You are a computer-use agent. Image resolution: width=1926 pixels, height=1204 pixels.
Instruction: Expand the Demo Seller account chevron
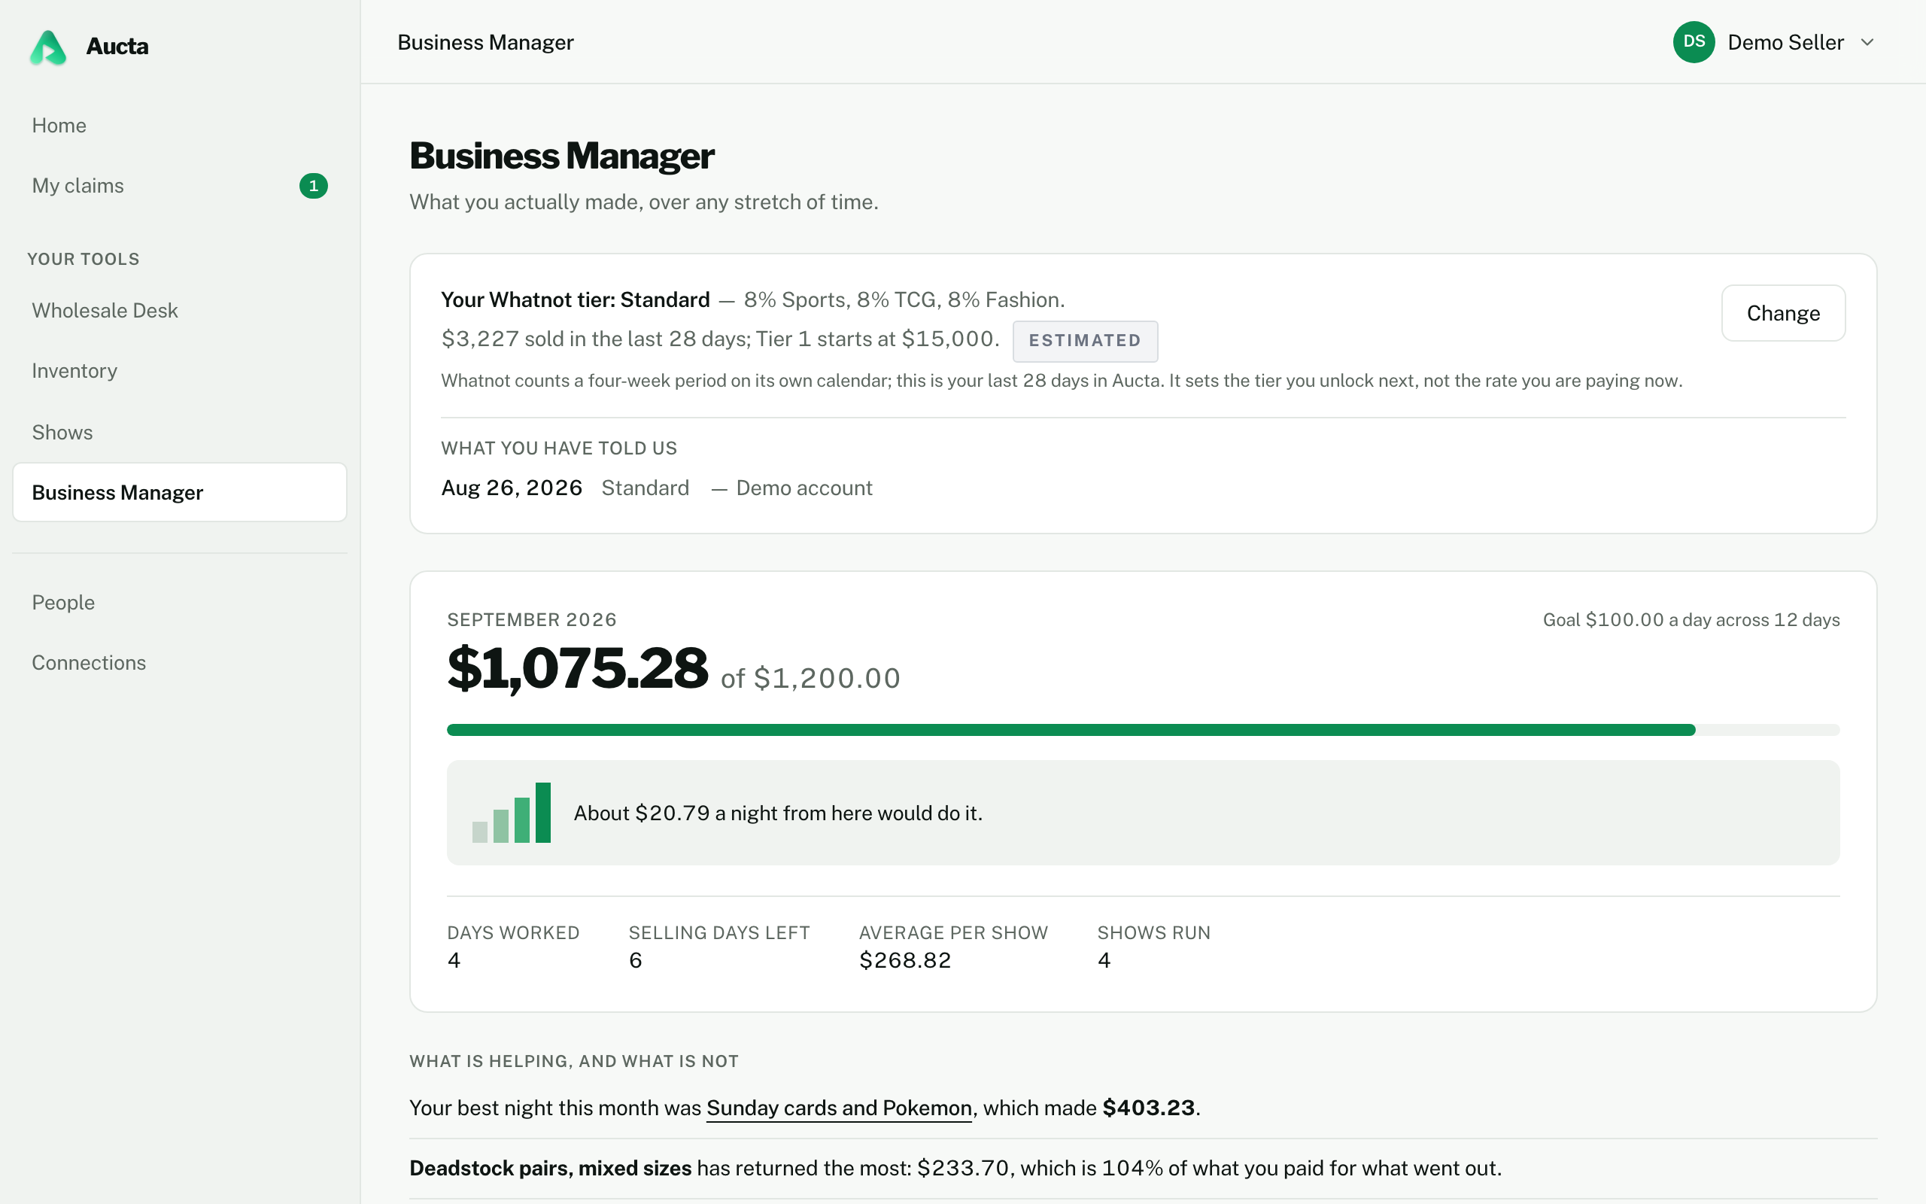1867,42
